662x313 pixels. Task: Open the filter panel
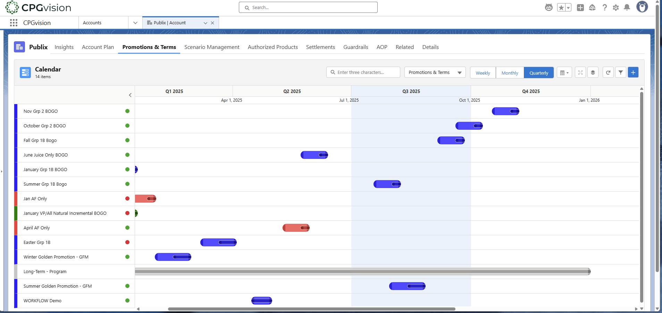pos(621,72)
